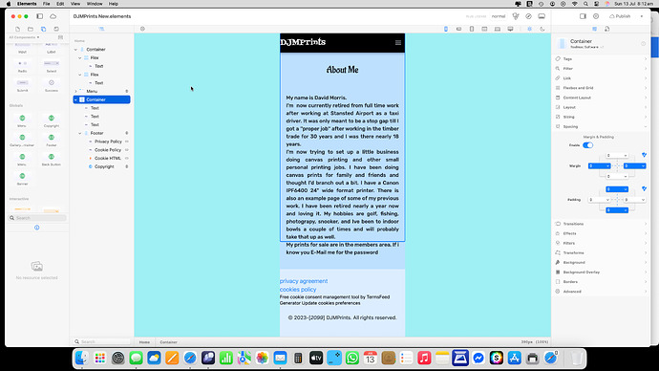The image size is (659, 371).
Task: Click the cloud icon beside sidebar toggle
Action: click(53, 16)
